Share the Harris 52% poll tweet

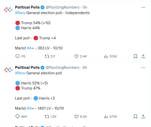tap(143, 117)
